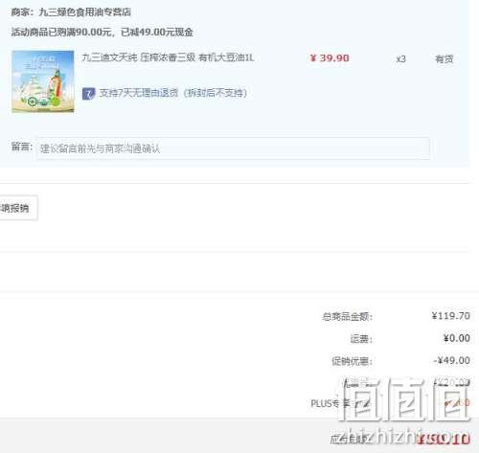Select the ¥119.70 total goods amount
Screen dimensions: 479x453
451,316
